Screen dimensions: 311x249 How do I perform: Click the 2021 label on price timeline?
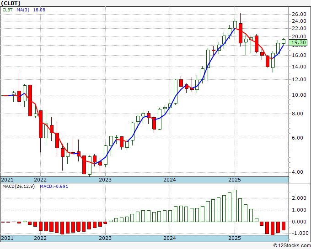(7, 180)
